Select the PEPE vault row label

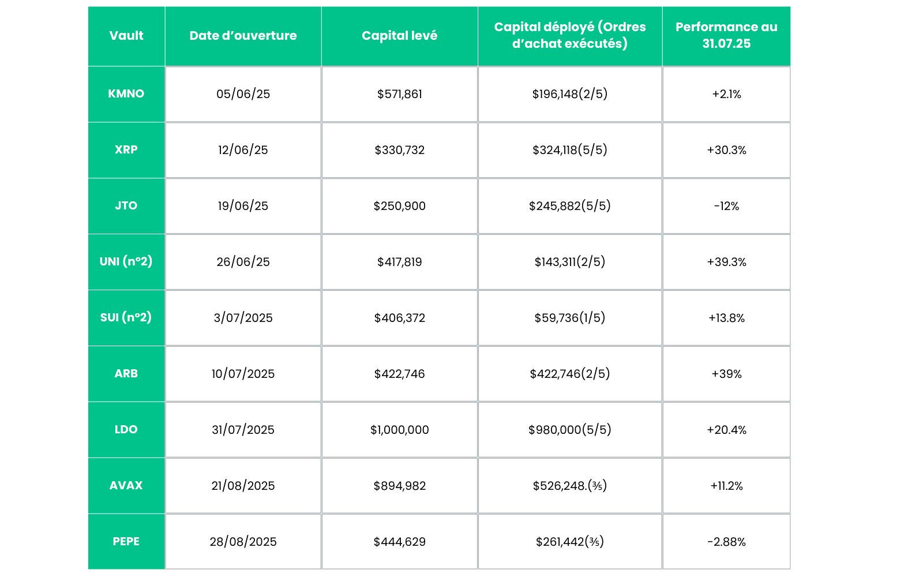tap(126, 542)
